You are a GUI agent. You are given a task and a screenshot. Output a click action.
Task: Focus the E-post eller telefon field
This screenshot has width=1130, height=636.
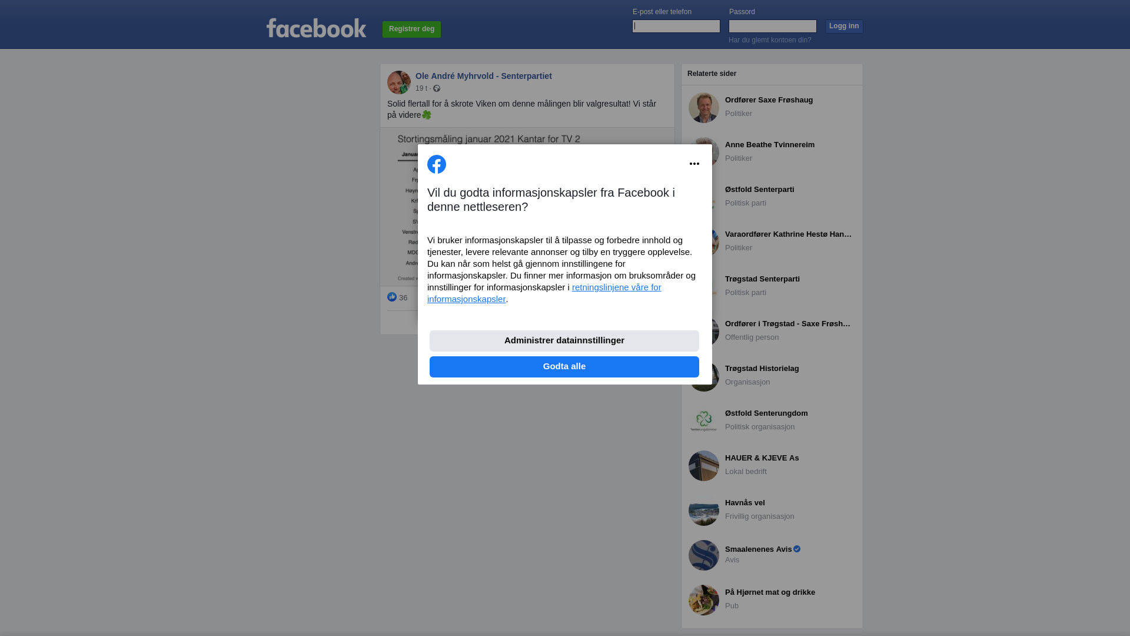pos(676,26)
